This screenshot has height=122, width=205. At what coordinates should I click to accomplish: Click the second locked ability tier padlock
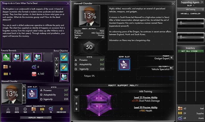tap(76, 109)
